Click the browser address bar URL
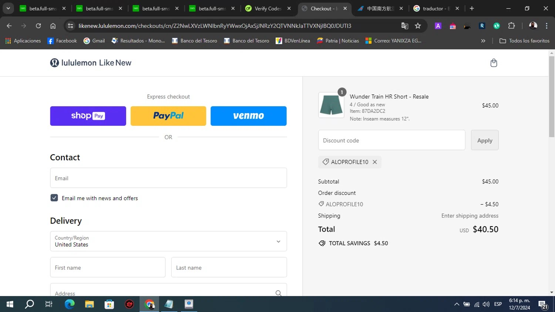 click(215, 26)
